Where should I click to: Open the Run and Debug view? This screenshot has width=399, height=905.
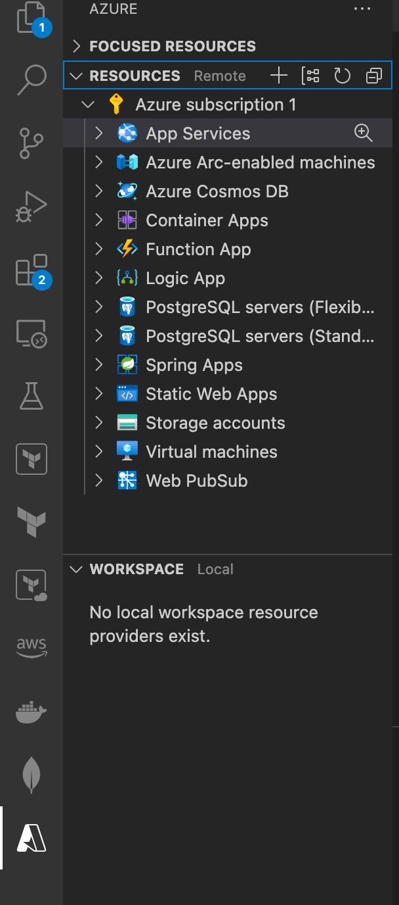[x=31, y=207]
